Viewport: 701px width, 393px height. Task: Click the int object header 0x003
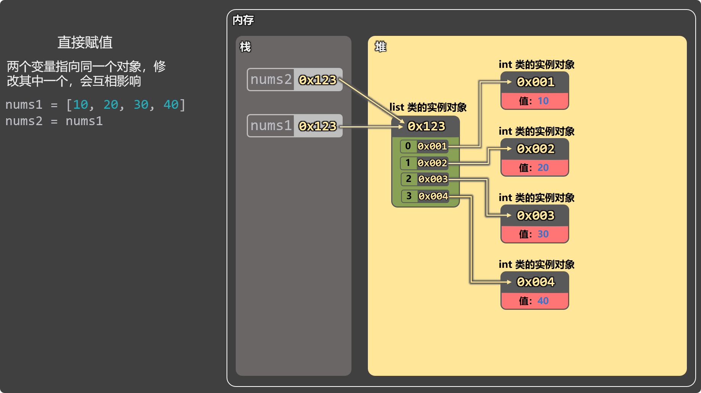535,216
